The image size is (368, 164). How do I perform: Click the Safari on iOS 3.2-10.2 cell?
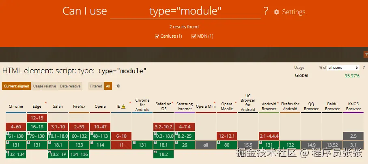pyautogui.click(x=164, y=127)
